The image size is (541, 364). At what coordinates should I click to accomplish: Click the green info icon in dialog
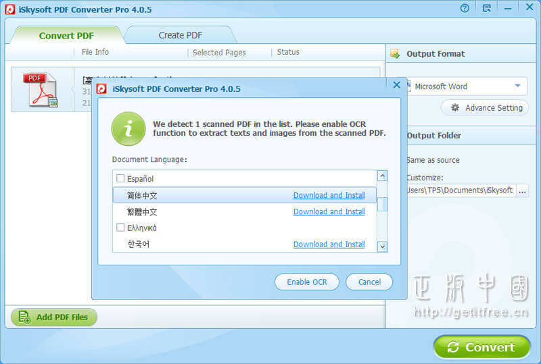click(x=128, y=129)
